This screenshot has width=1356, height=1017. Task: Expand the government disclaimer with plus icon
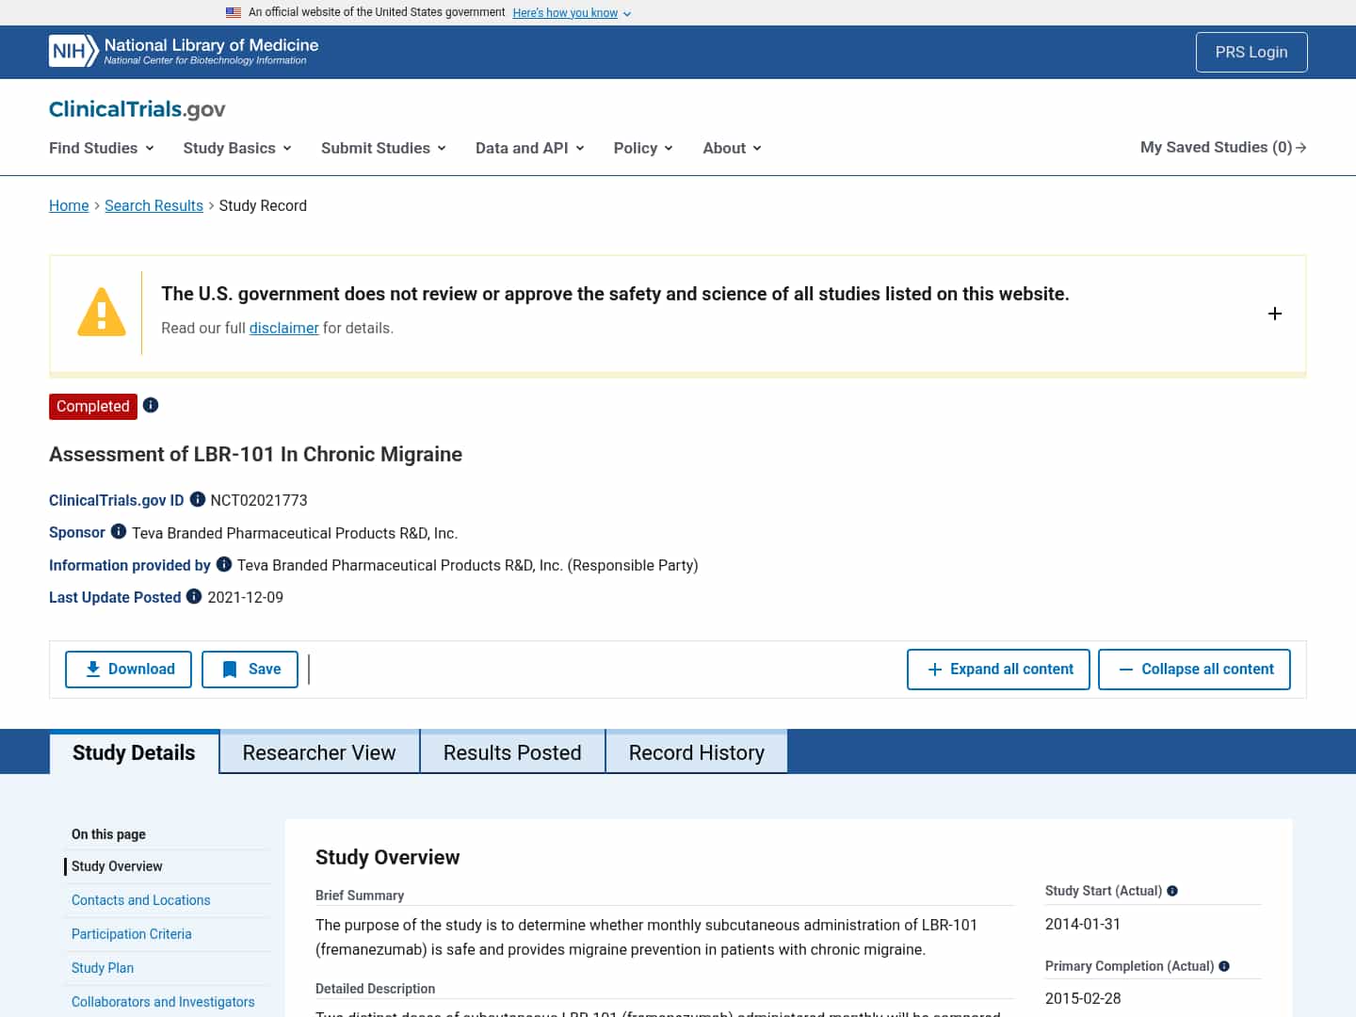1274,314
